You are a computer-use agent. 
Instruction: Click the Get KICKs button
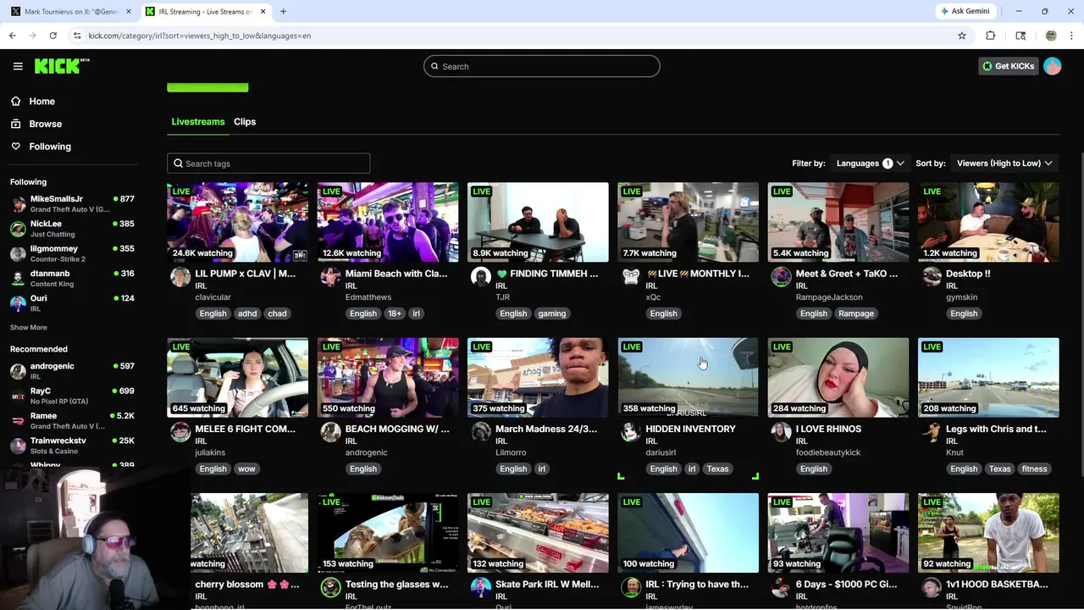point(1008,66)
